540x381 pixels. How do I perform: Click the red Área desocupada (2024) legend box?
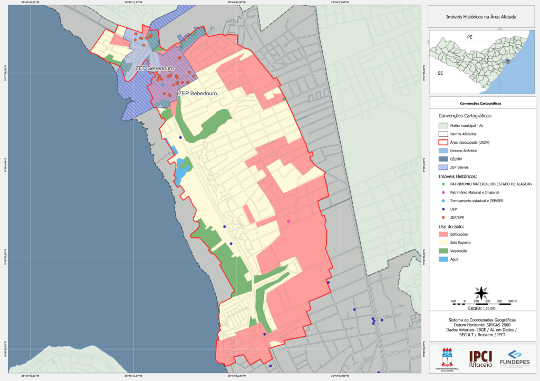point(443,142)
